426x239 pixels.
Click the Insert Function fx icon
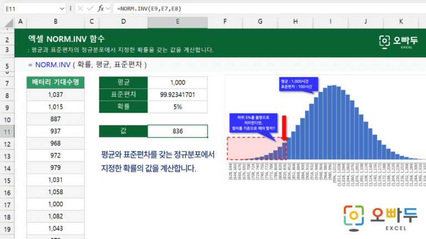[100, 9]
